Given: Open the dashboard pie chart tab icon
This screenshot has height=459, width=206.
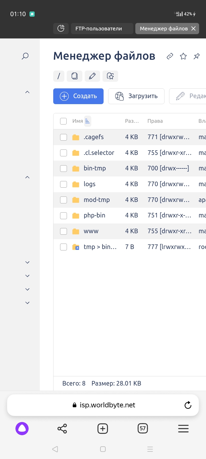Looking at the screenshot, I should pyautogui.click(x=61, y=28).
